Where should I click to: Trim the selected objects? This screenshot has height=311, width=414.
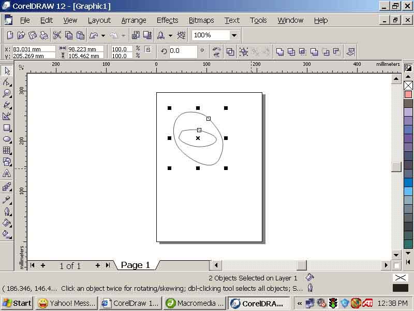(291, 51)
